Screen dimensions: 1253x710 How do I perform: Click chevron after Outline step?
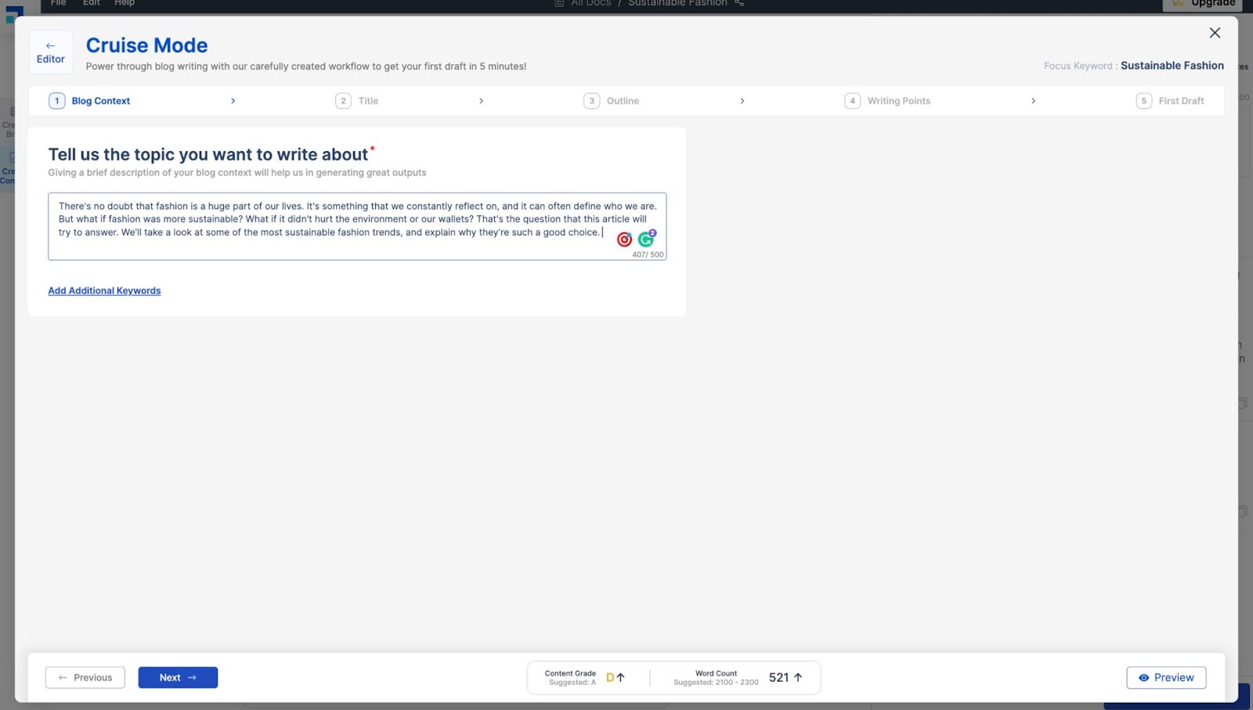coord(742,101)
